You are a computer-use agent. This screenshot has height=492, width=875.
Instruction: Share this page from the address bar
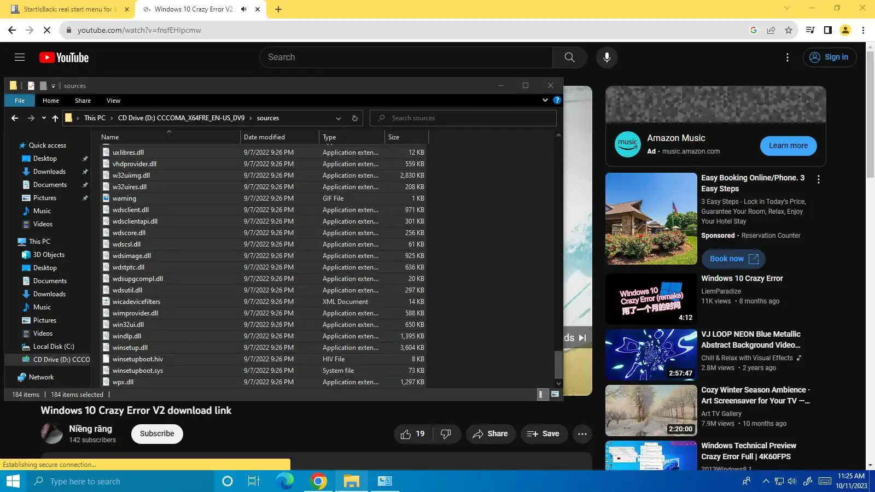771,30
